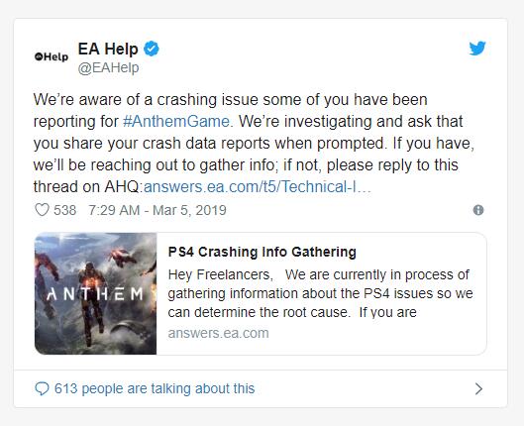Open the Anthem card thumbnail image

tap(95, 293)
